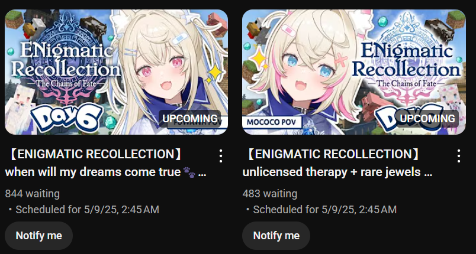Open the three-dot menu for the unlicensed therapy video

point(459,156)
